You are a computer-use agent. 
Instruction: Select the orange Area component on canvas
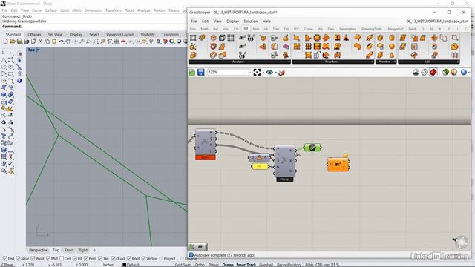[338, 165]
